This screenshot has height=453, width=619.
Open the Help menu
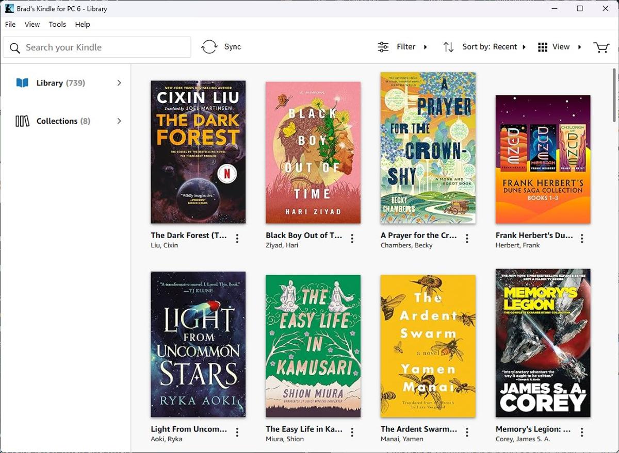(x=83, y=24)
